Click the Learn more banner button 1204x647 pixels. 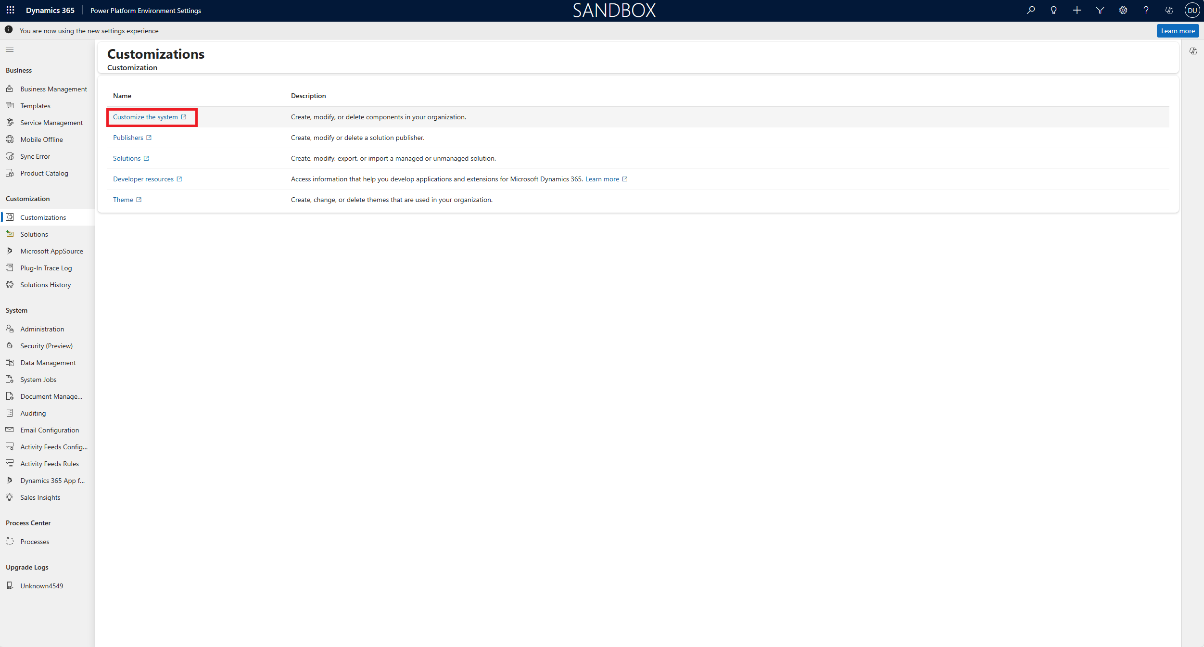(x=1177, y=31)
